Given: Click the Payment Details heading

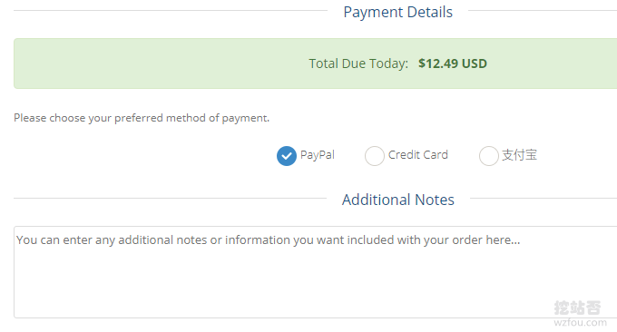Looking at the screenshot, I should [397, 12].
